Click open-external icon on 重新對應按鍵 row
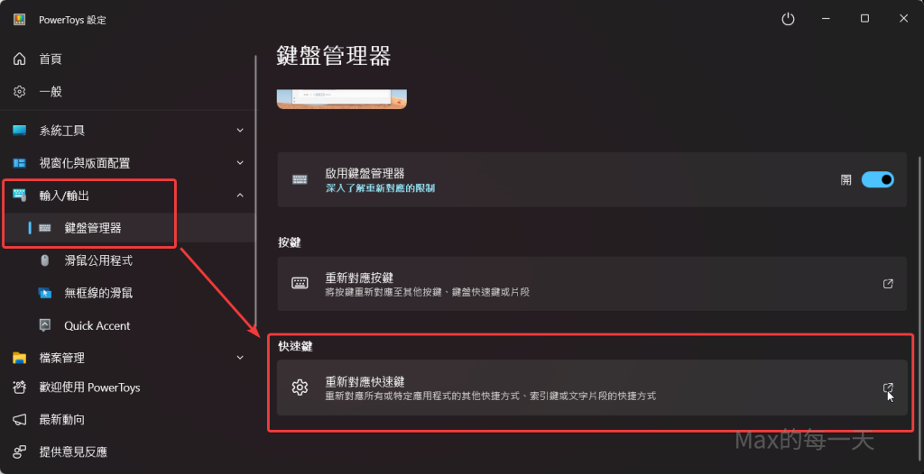This screenshot has height=474, width=924. click(888, 284)
